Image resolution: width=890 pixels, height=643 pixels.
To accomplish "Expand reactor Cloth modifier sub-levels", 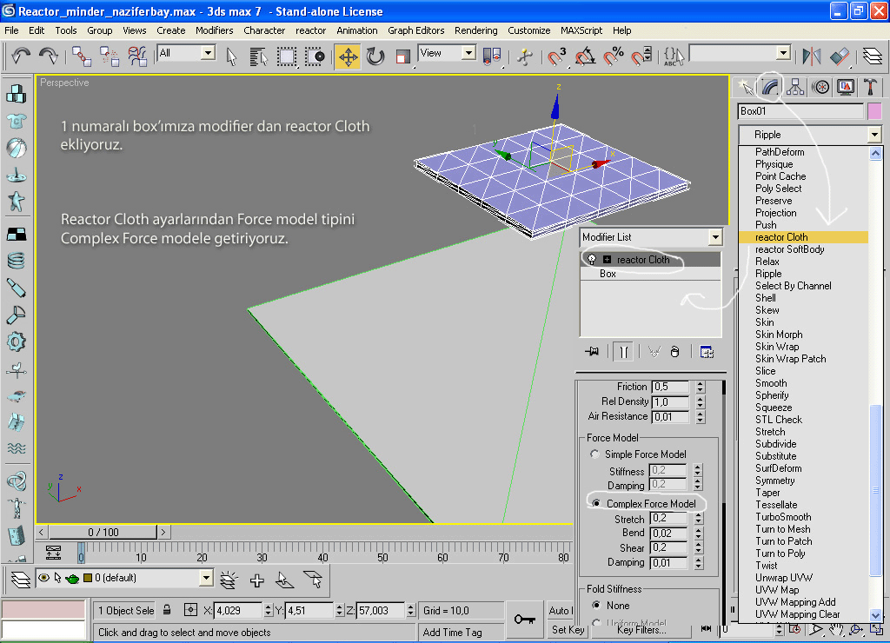I will pos(607,260).
